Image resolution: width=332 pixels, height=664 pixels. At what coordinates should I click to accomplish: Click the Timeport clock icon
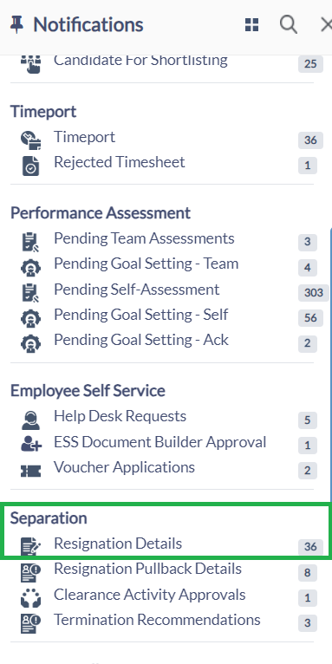click(31, 140)
